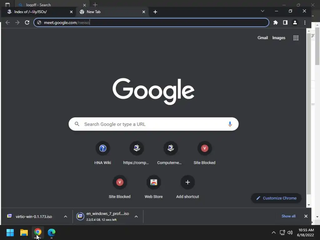Open the Gmail link
Viewport: 320px width, 240px height.
click(262, 38)
